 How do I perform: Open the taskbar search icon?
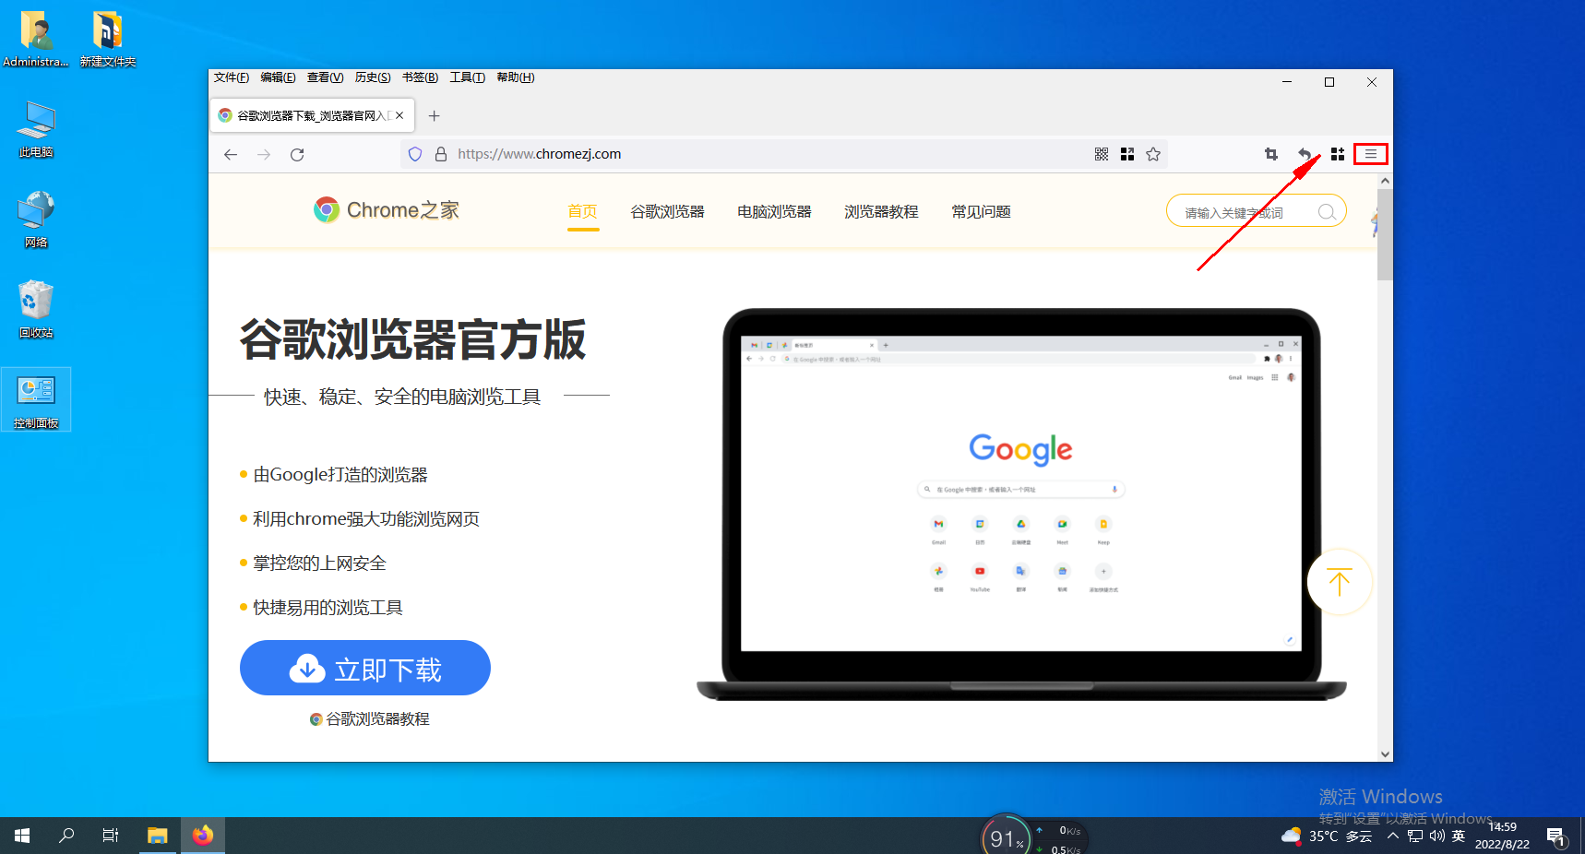tap(66, 836)
